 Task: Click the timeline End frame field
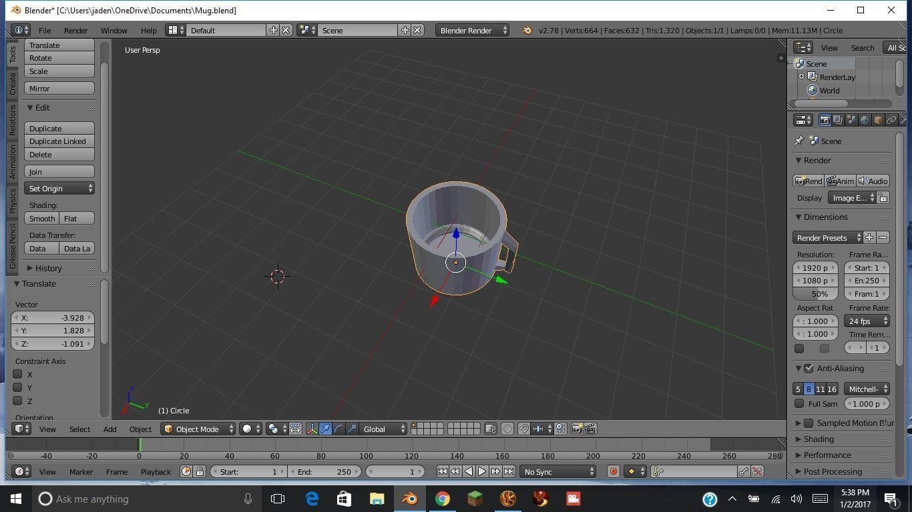324,471
